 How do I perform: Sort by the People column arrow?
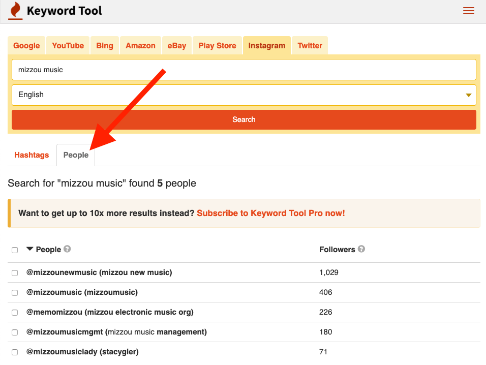click(30, 249)
